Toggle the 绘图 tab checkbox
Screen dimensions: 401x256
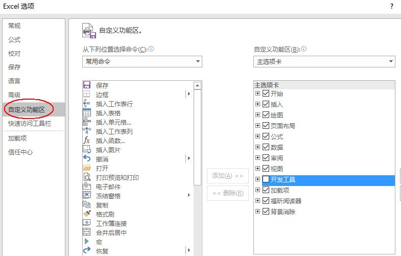pos(266,115)
